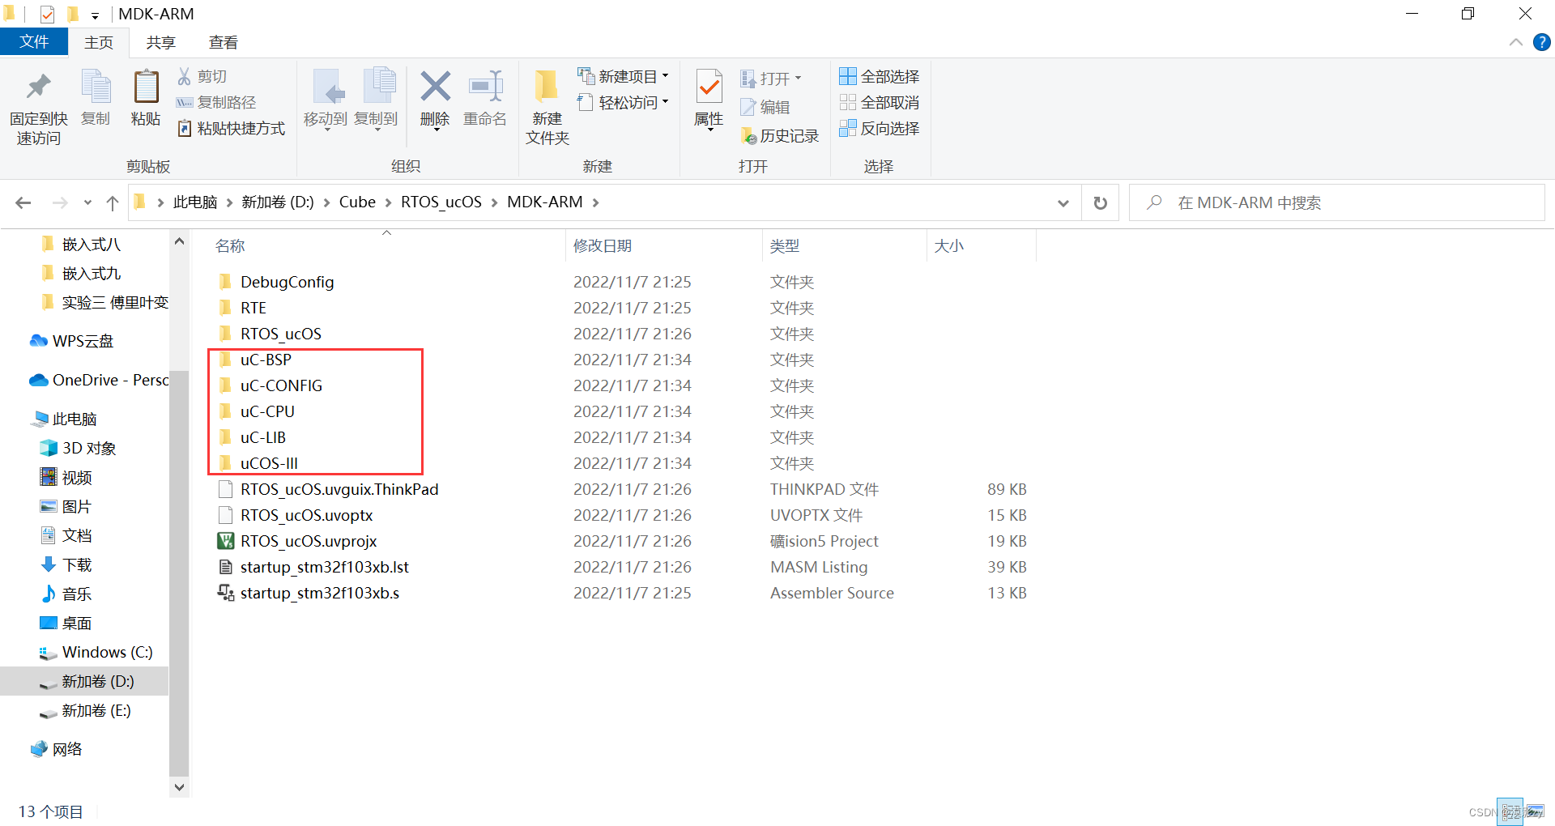Open the address bar history dropdown

pos(1063,203)
